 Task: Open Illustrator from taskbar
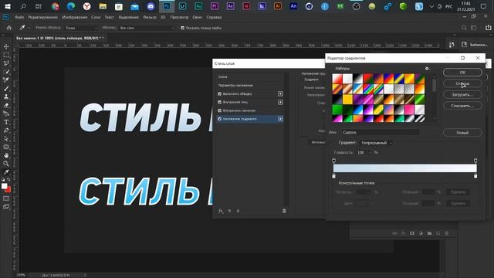coord(278,6)
